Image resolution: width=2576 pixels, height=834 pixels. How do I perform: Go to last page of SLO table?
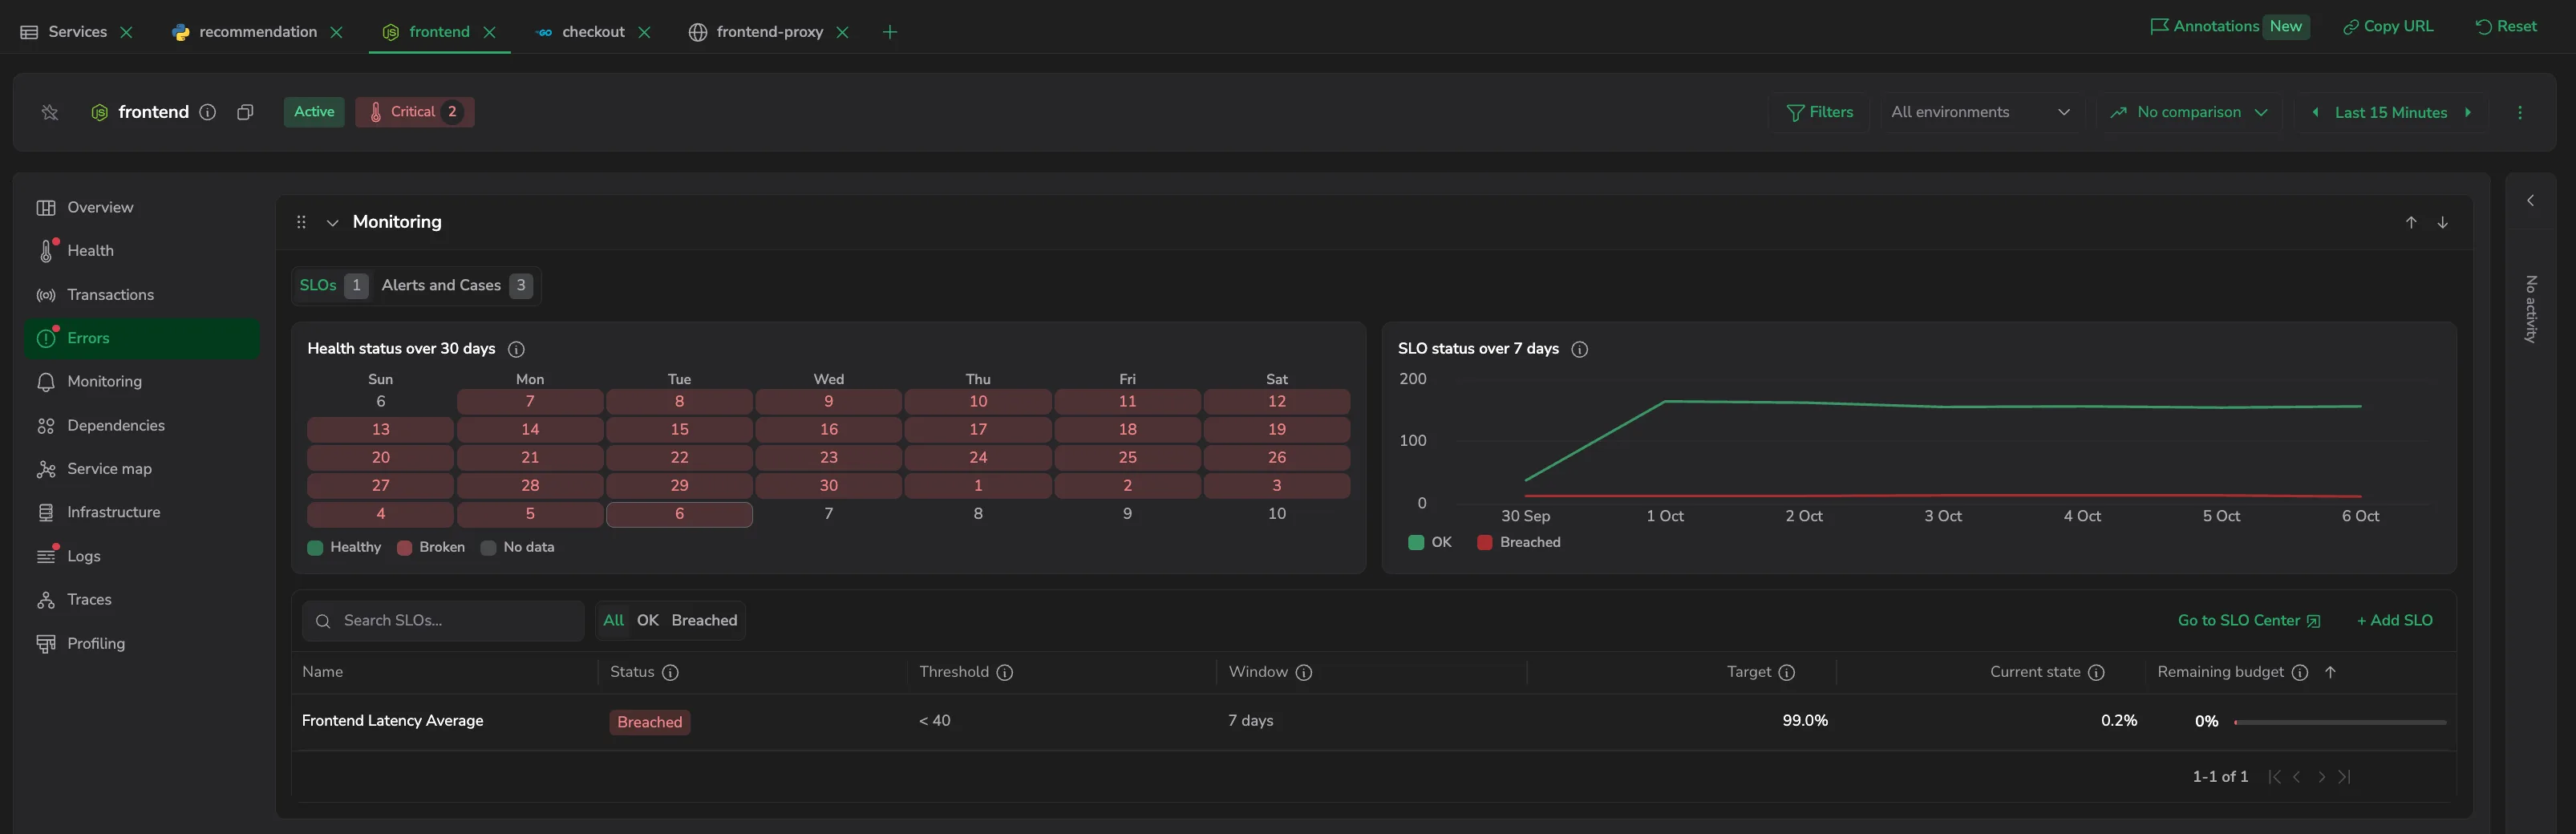[x=2345, y=777]
